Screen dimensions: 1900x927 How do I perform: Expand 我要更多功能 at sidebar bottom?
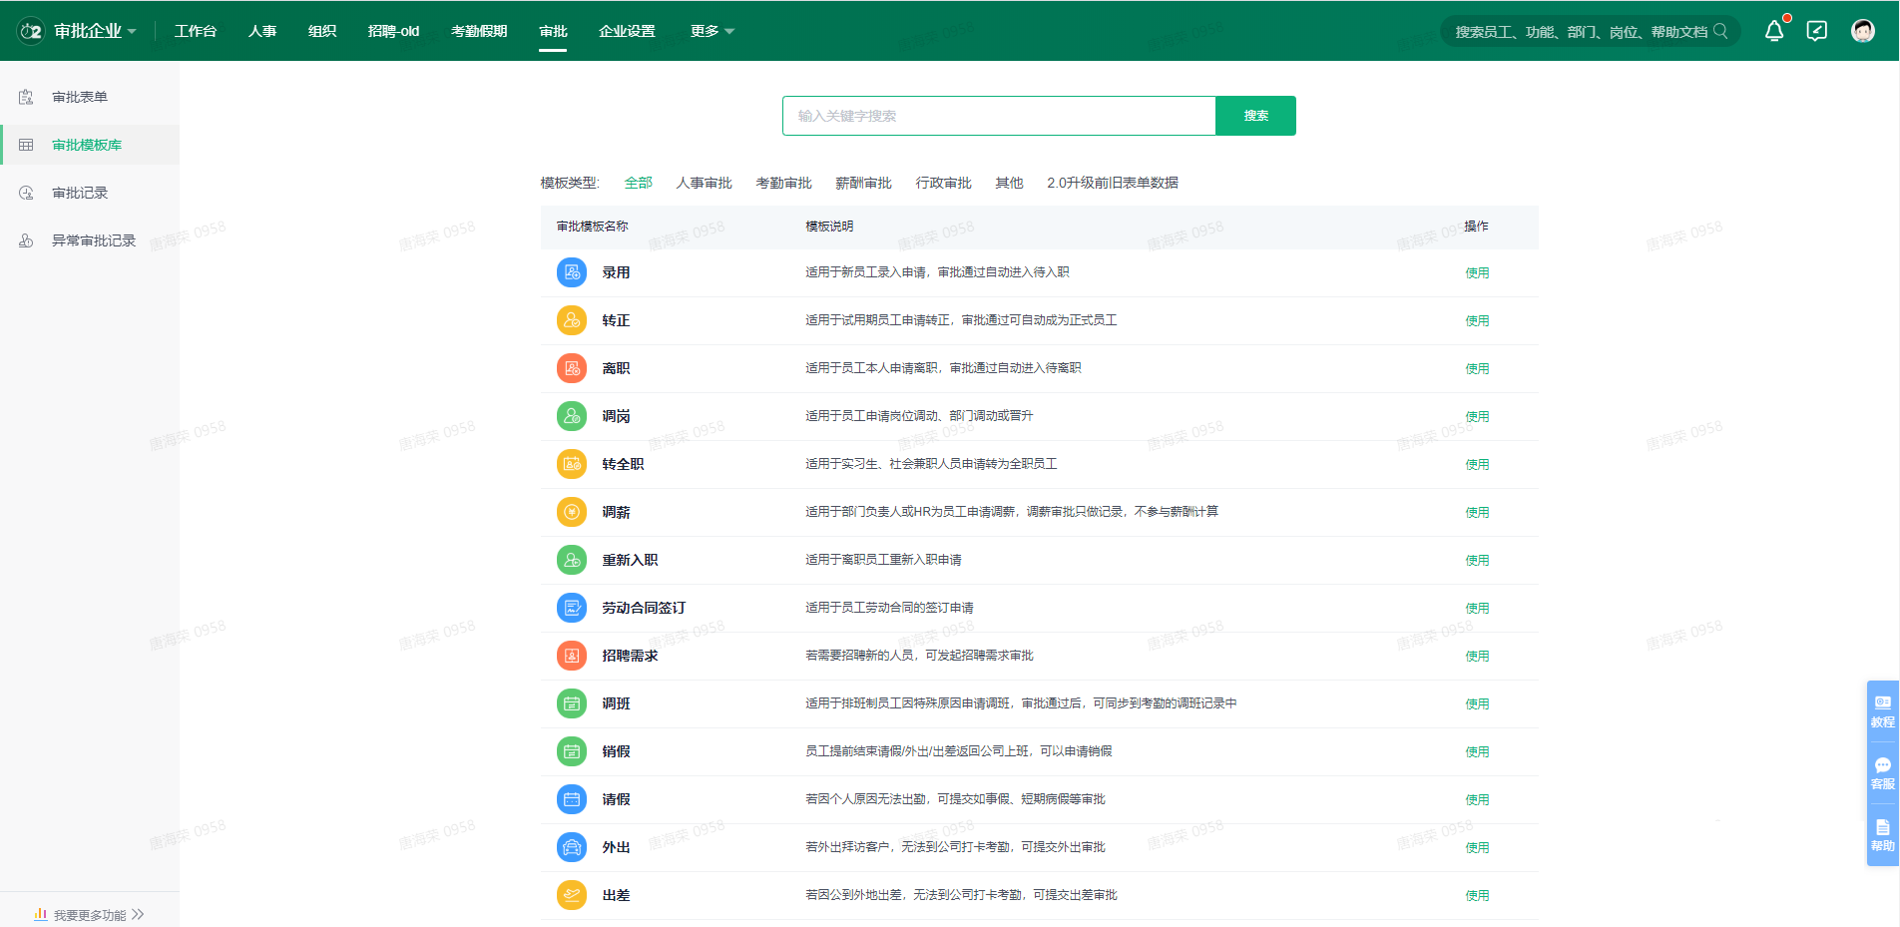click(90, 914)
